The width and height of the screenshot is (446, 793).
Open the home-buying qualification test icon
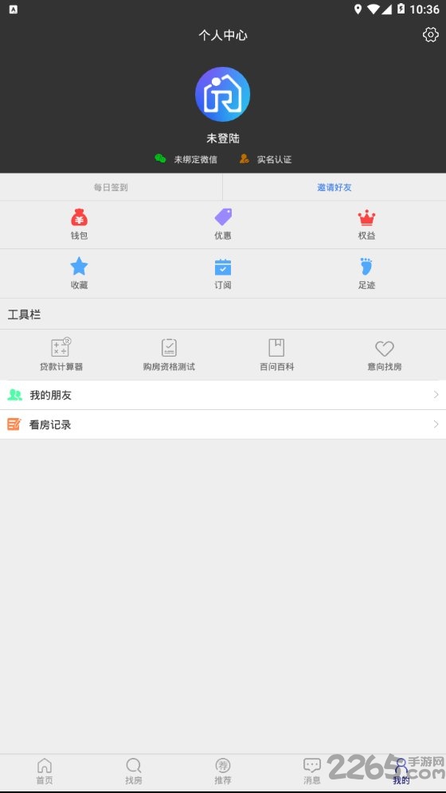click(169, 347)
